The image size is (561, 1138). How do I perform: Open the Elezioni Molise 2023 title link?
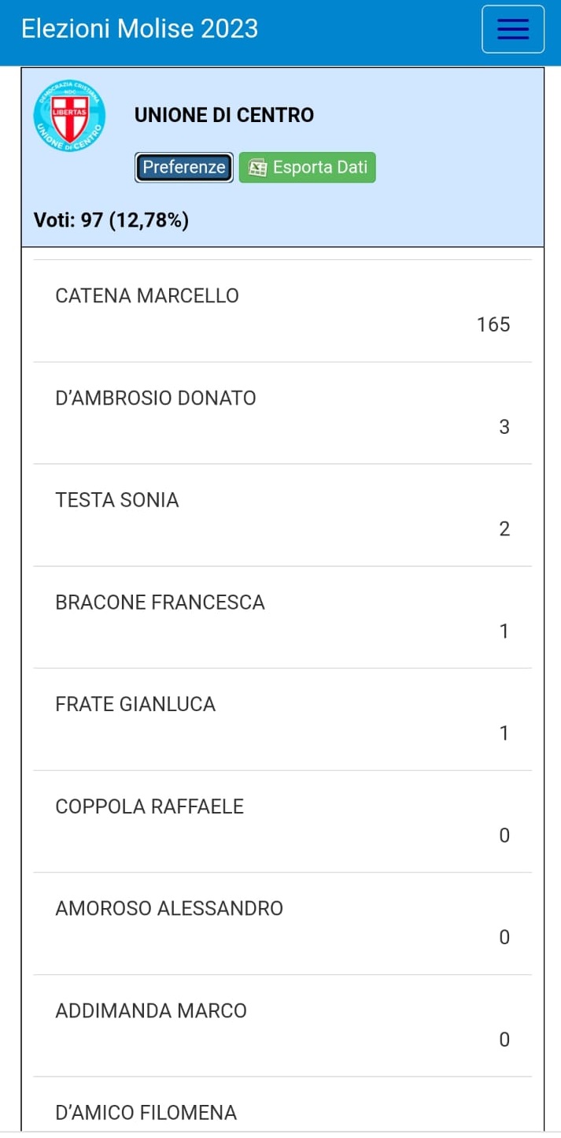(139, 29)
